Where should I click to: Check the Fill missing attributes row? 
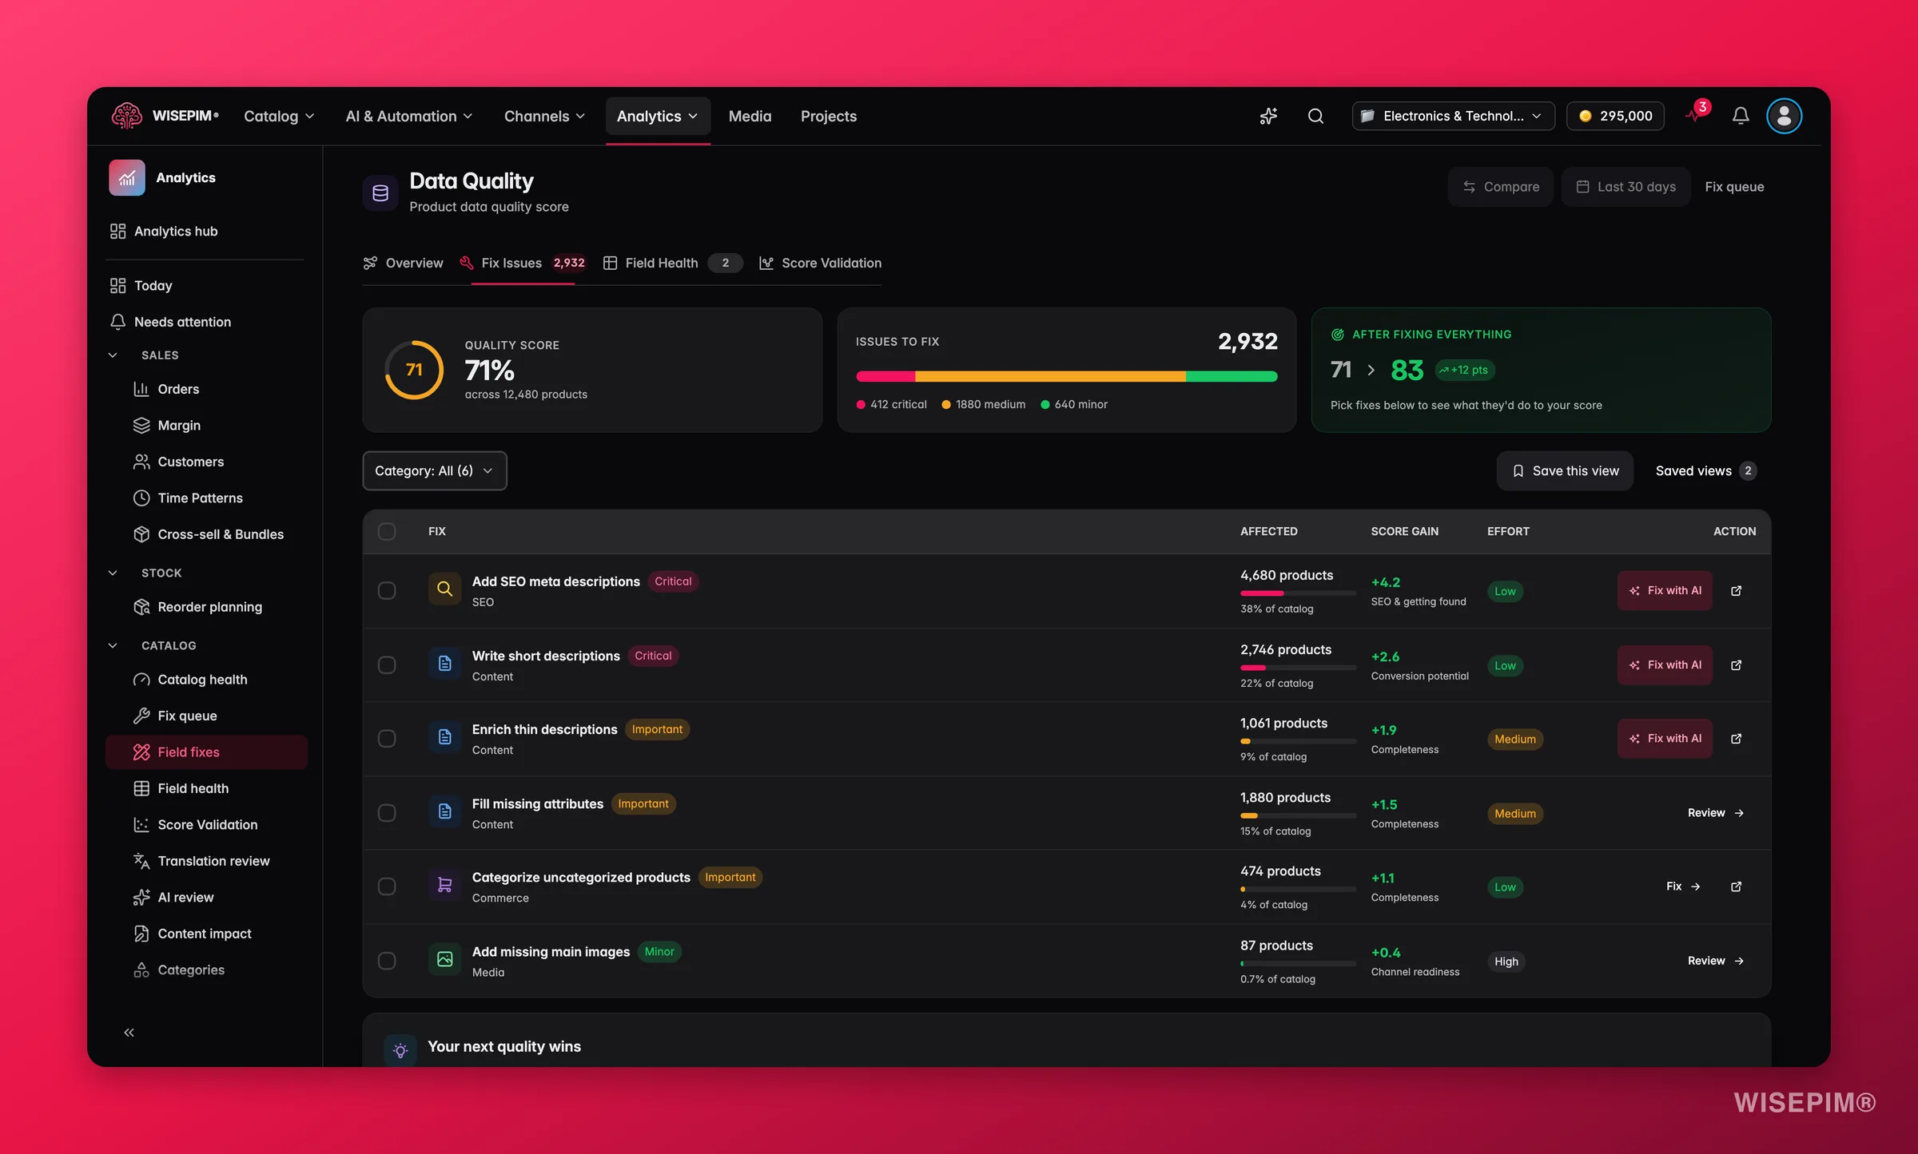(387, 812)
